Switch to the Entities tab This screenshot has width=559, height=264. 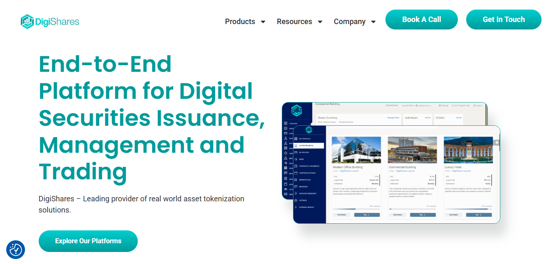pos(441,117)
